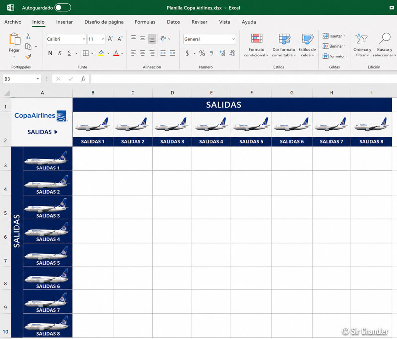This screenshot has width=397, height=339.
Task: Decrease the cell indent
Action: 163,53
